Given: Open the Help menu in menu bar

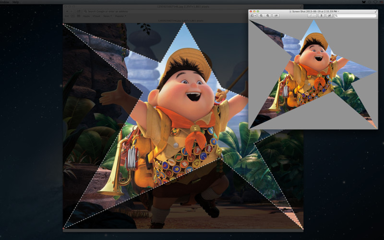Looking at the screenshot, I should tap(16, 2).
